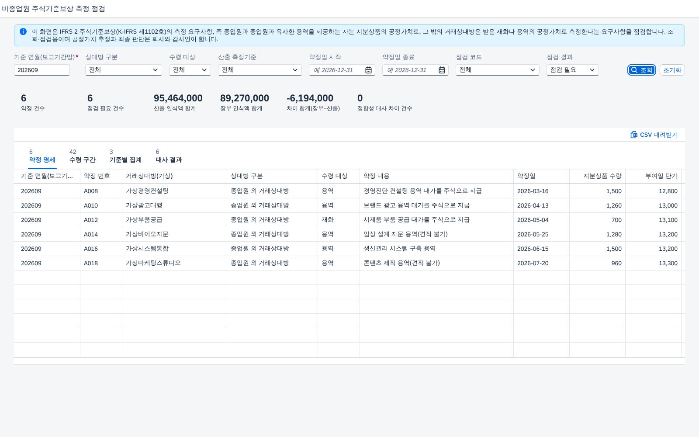Click counterparty cell 가상시스템통합
The image size is (699, 437).
[174, 249]
